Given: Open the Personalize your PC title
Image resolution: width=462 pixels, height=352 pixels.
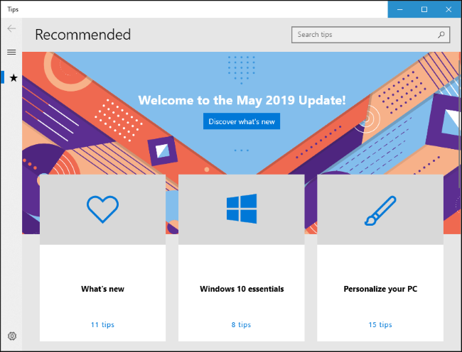Looking at the screenshot, I should pyautogui.click(x=380, y=289).
